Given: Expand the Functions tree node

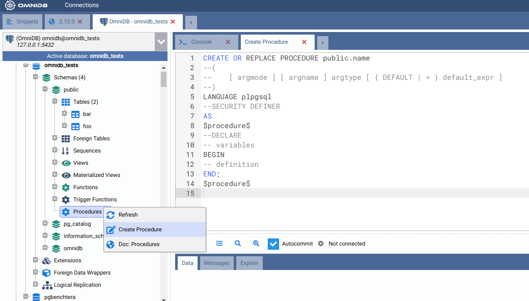Looking at the screenshot, I should pyautogui.click(x=55, y=187).
